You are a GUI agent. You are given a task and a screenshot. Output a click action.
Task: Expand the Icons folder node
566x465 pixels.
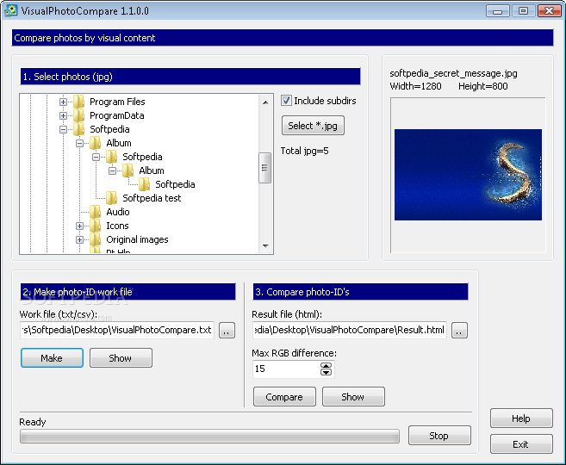click(x=79, y=226)
